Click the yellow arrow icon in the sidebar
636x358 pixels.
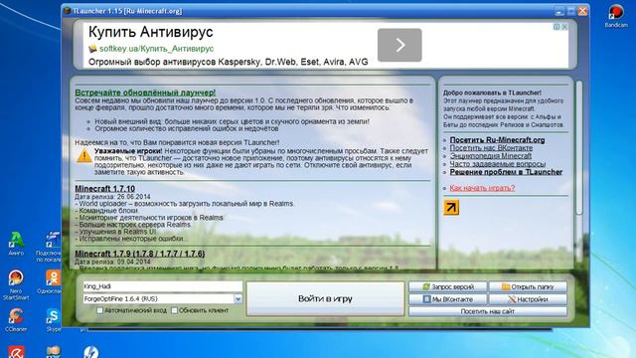(451, 208)
